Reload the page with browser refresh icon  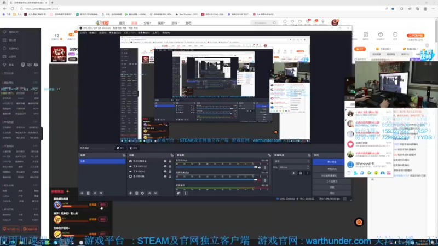click(x=12, y=9)
